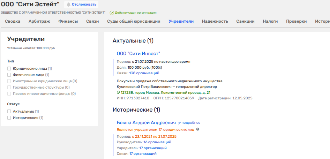The height and width of the screenshot is (159, 330).
Task: Open the ООО "Сити Инвест" founder link
Action: click(138, 53)
